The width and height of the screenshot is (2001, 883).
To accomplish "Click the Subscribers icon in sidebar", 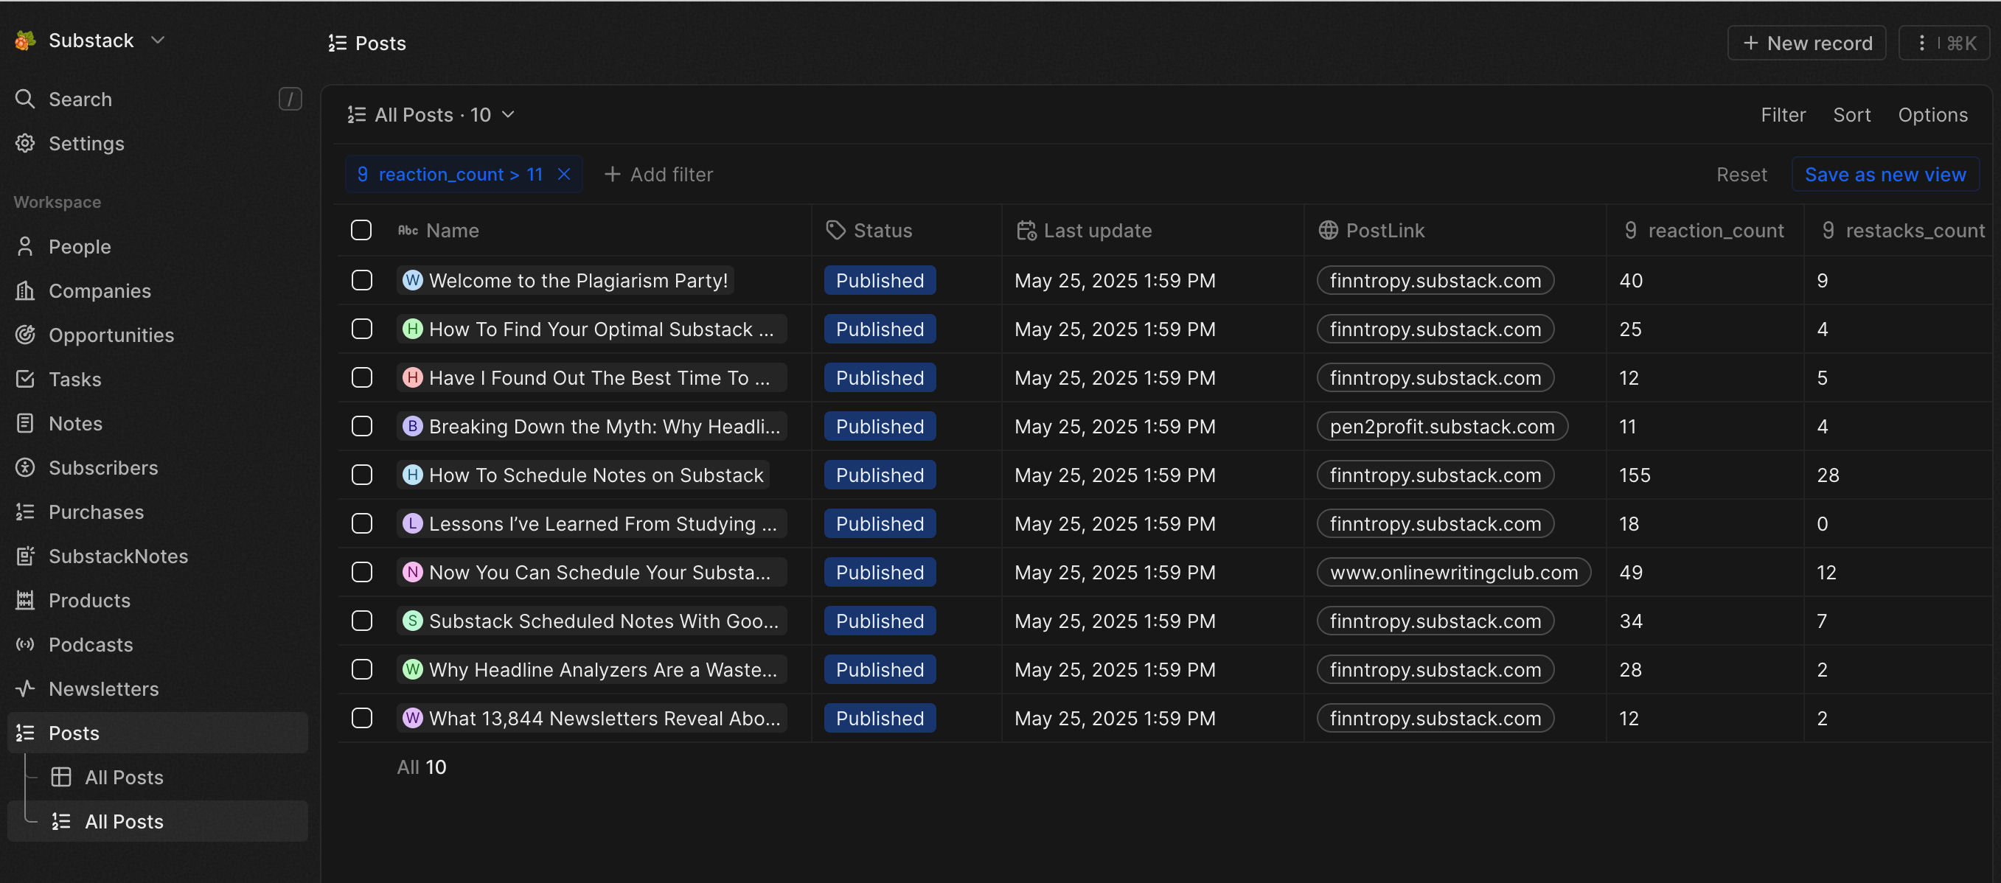I will pos(25,468).
